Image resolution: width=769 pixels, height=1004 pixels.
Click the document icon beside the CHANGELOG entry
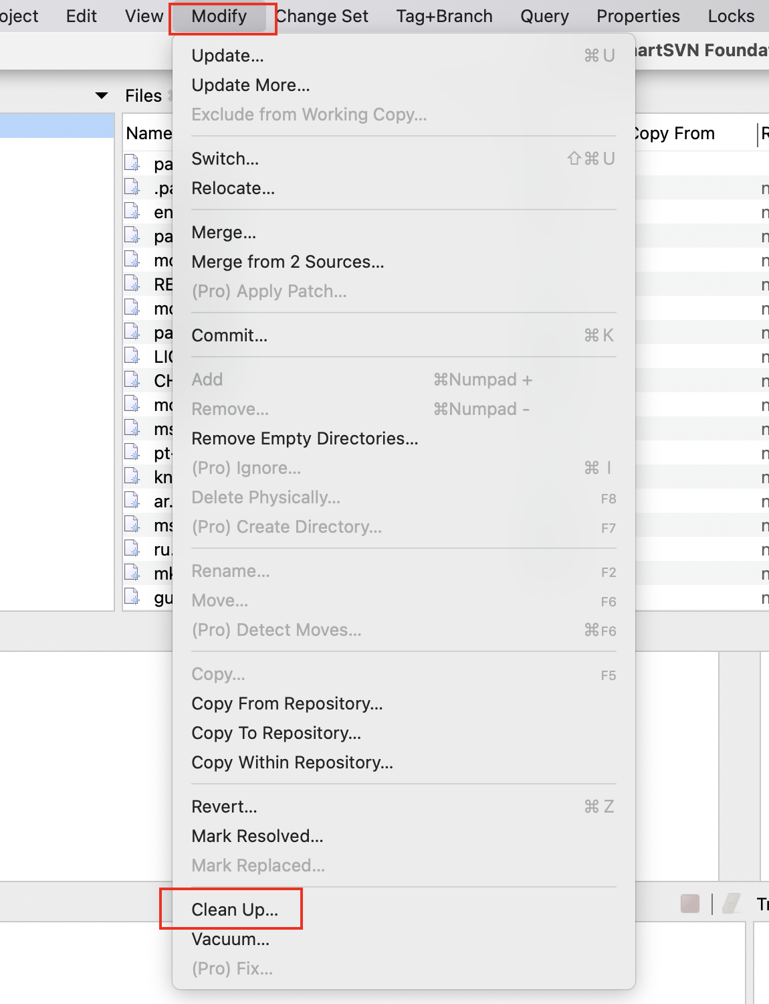tap(132, 380)
